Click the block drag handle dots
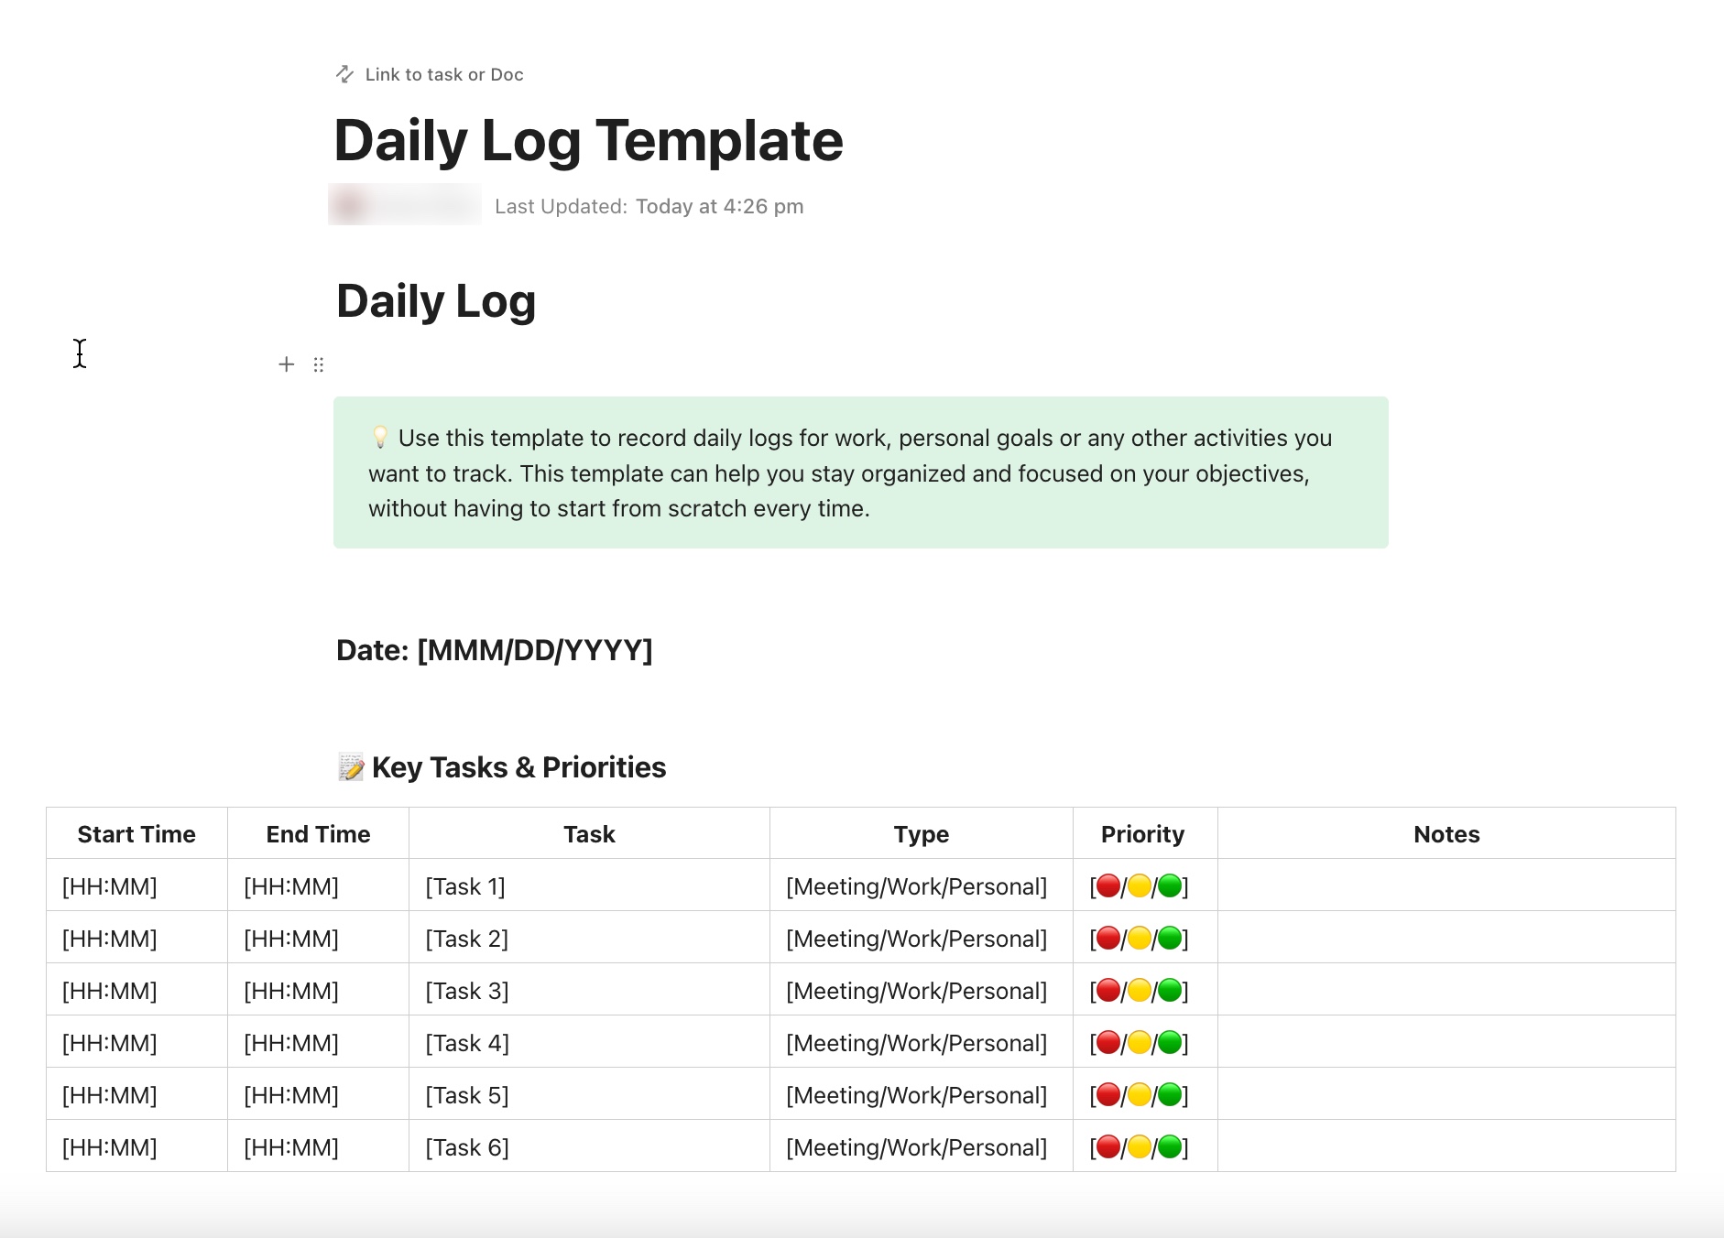1724x1238 pixels. (x=318, y=364)
